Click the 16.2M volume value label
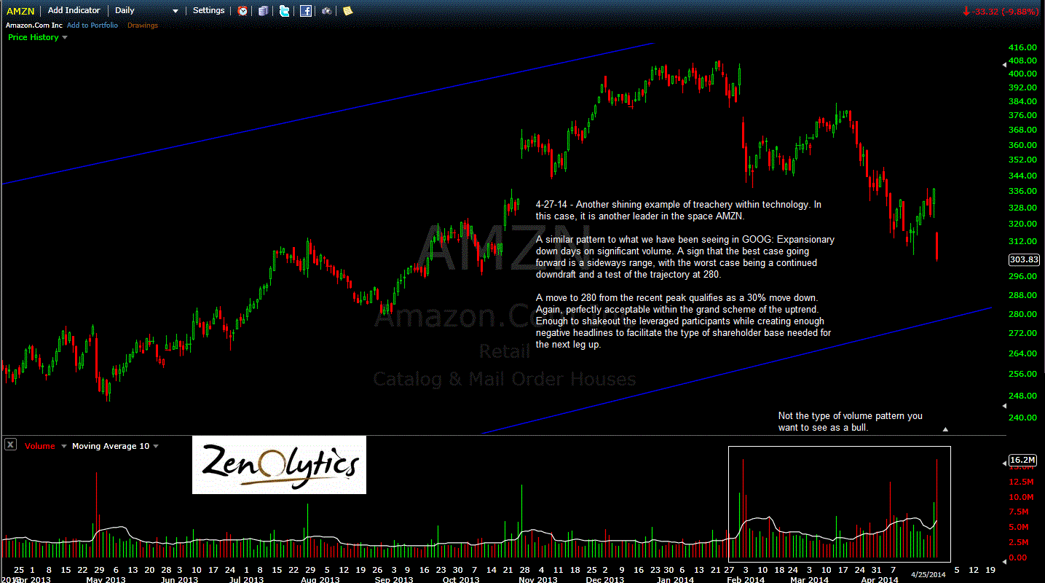The height and width of the screenshot is (583, 1045). click(1023, 460)
